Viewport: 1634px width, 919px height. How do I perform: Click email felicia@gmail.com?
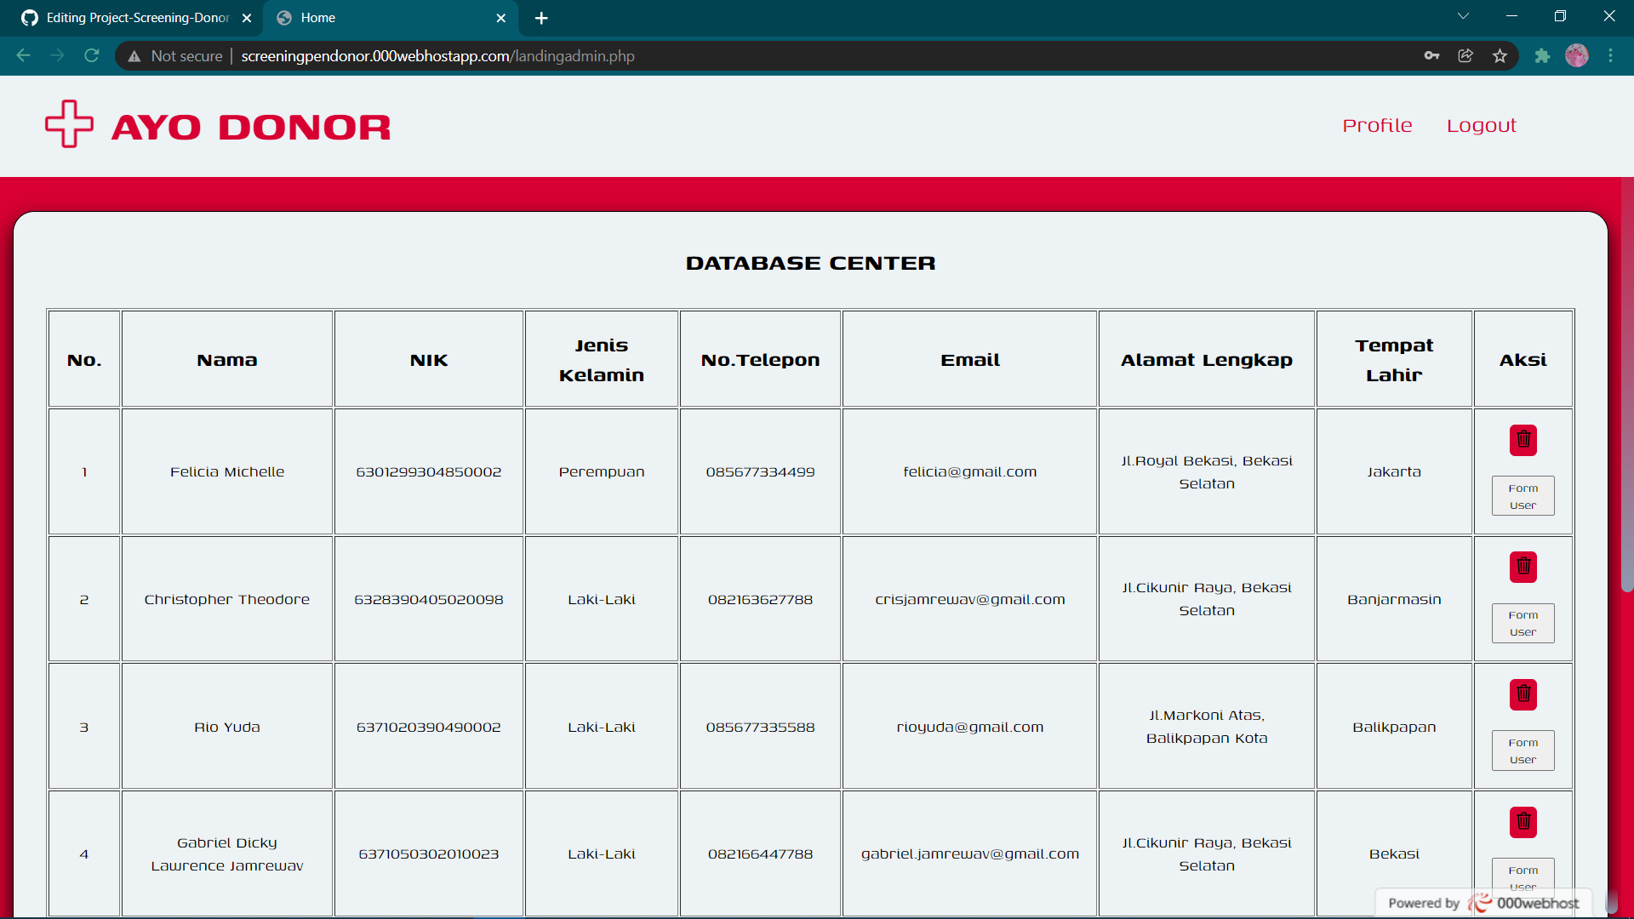[970, 471]
